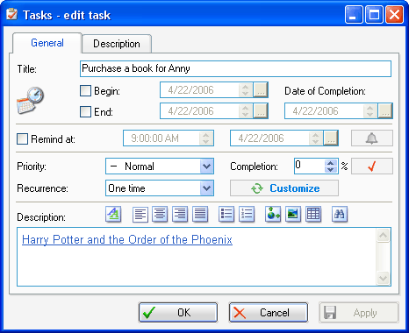Align description text right

(x=180, y=215)
